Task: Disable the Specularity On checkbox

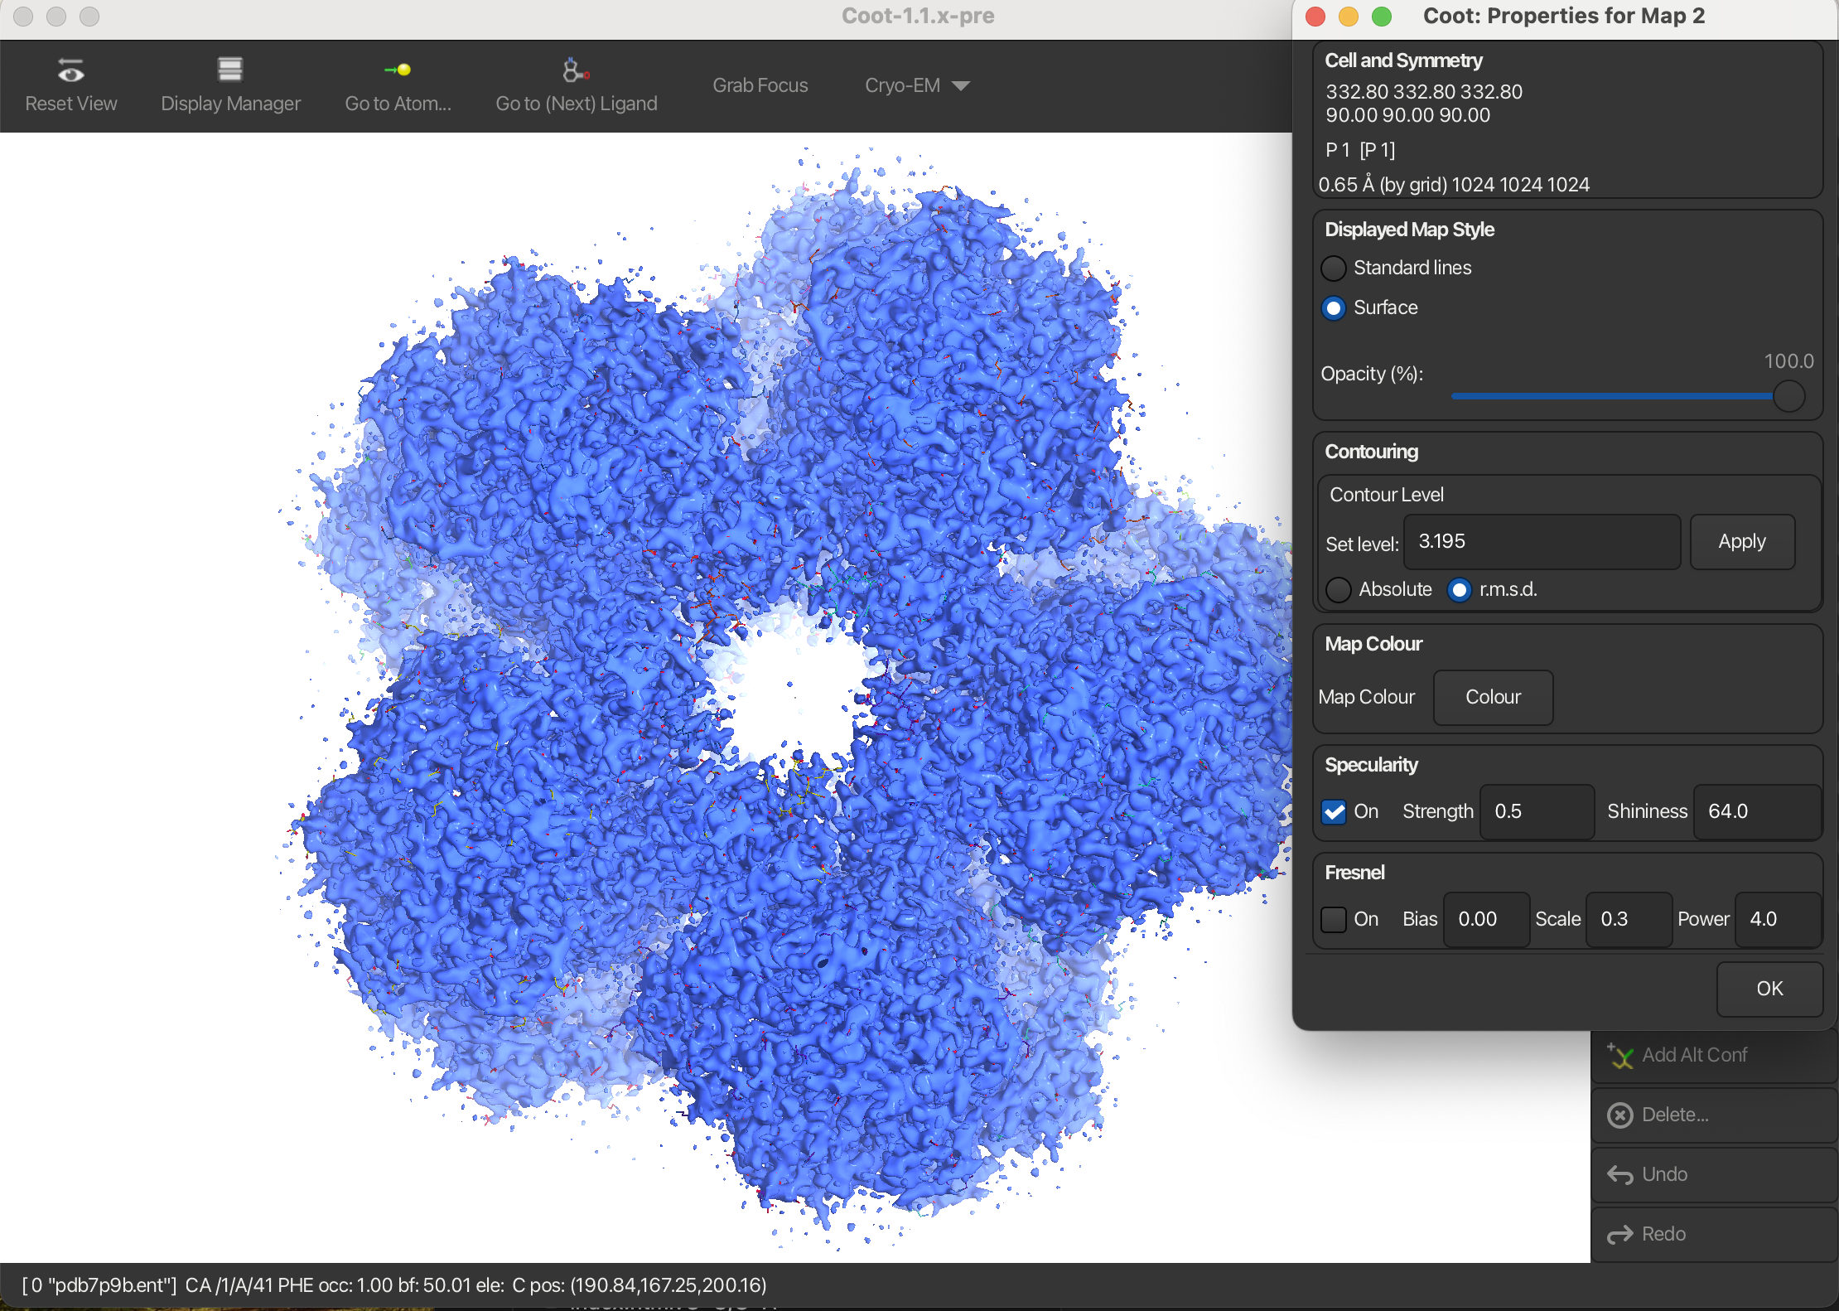Action: (x=1334, y=812)
